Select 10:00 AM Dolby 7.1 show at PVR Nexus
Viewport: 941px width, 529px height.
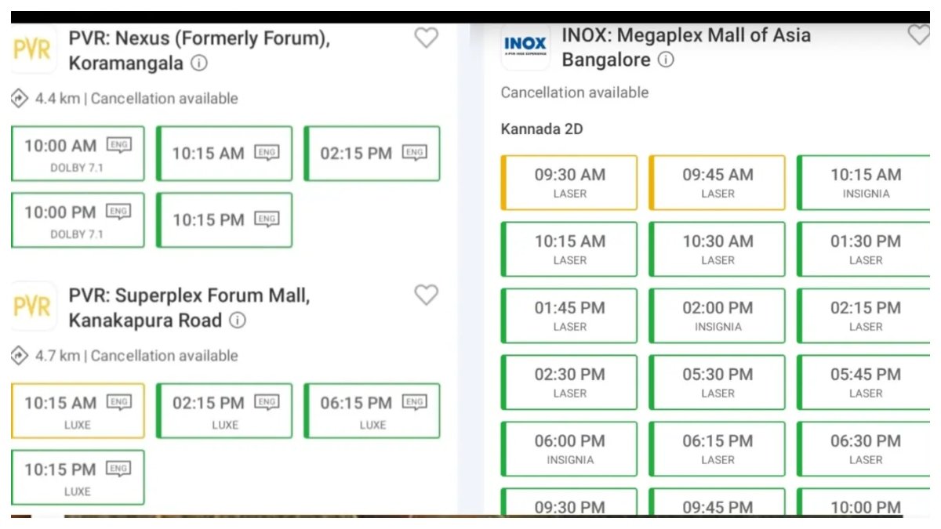[78, 154]
